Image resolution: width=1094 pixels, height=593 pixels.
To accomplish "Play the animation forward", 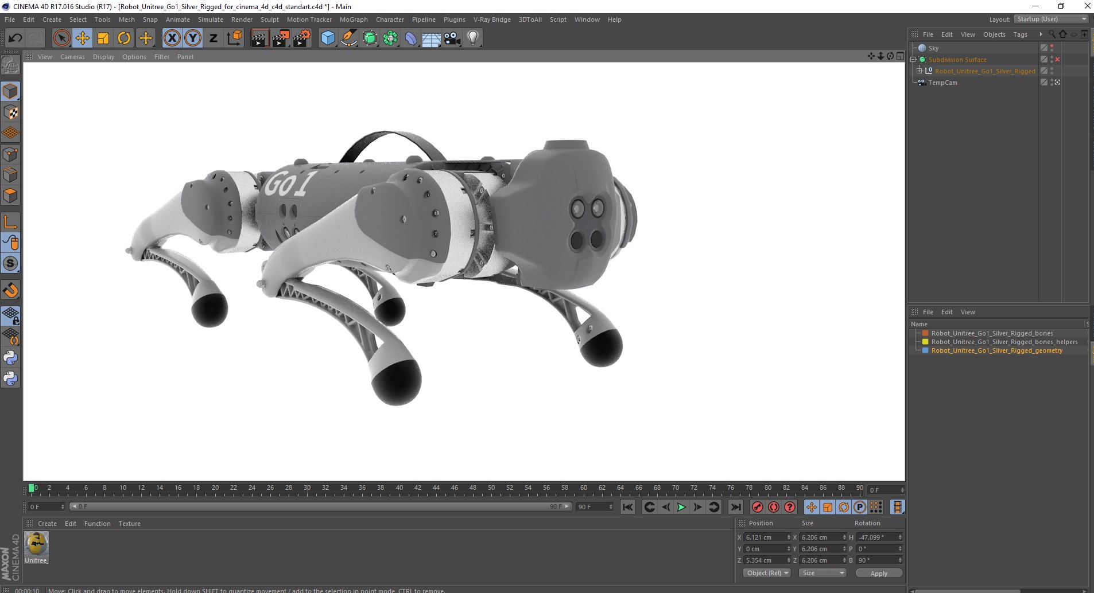I will click(x=681, y=507).
